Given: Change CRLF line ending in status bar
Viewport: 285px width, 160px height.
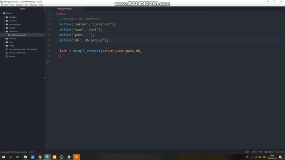Looking at the screenshot, I should (x=247, y=152).
